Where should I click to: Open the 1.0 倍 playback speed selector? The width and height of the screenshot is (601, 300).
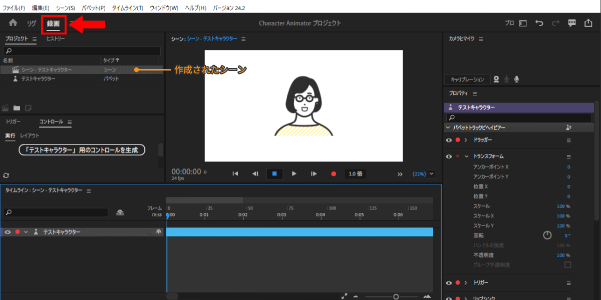pos(356,174)
